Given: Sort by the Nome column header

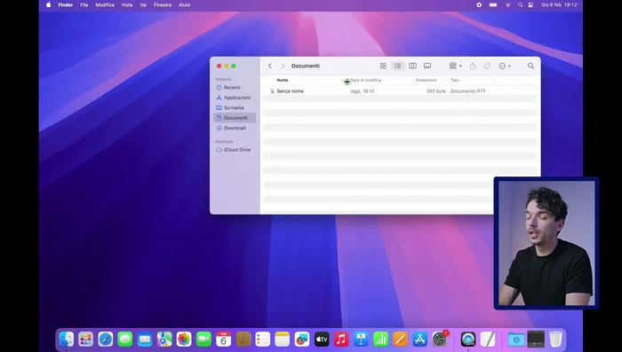Looking at the screenshot, I should point(283,80).
